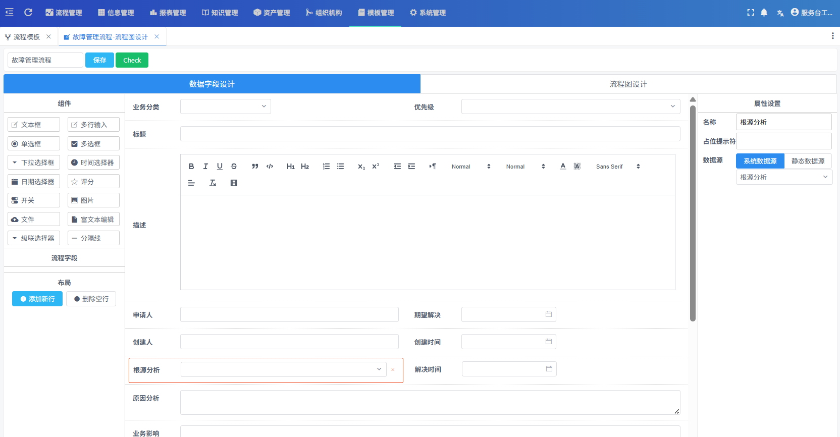Screen dimensions: 840x437
Task: Clear text formatting in editor
Action: 213,183
